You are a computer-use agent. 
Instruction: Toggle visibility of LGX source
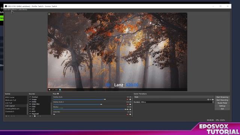(x=30, y=109)
